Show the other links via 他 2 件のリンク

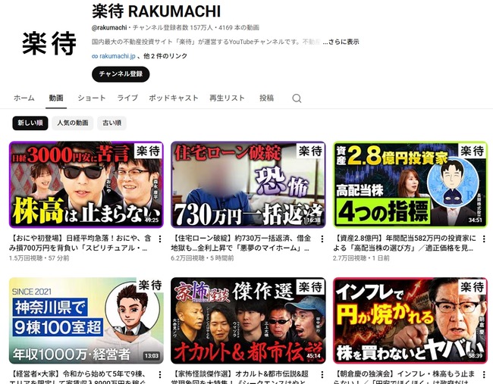point(165,56)
